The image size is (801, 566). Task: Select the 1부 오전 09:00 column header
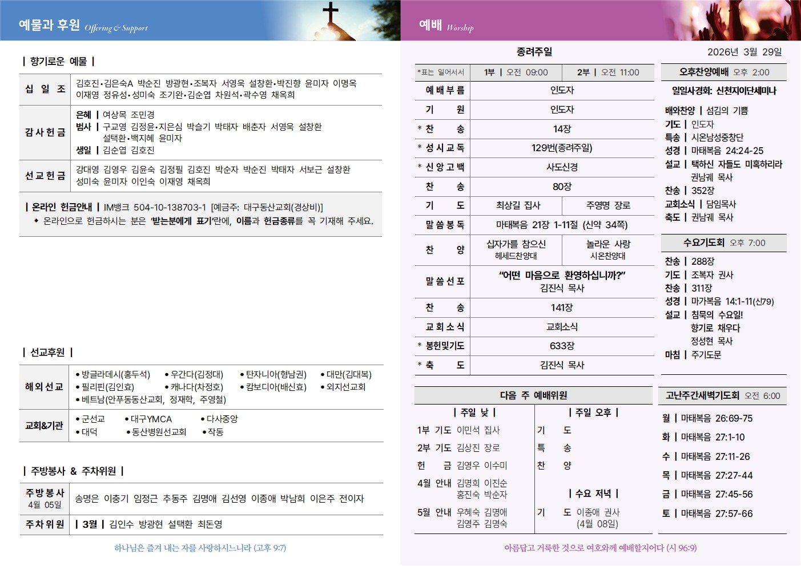516,72
